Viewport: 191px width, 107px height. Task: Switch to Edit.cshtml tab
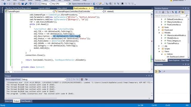(99, 8)
